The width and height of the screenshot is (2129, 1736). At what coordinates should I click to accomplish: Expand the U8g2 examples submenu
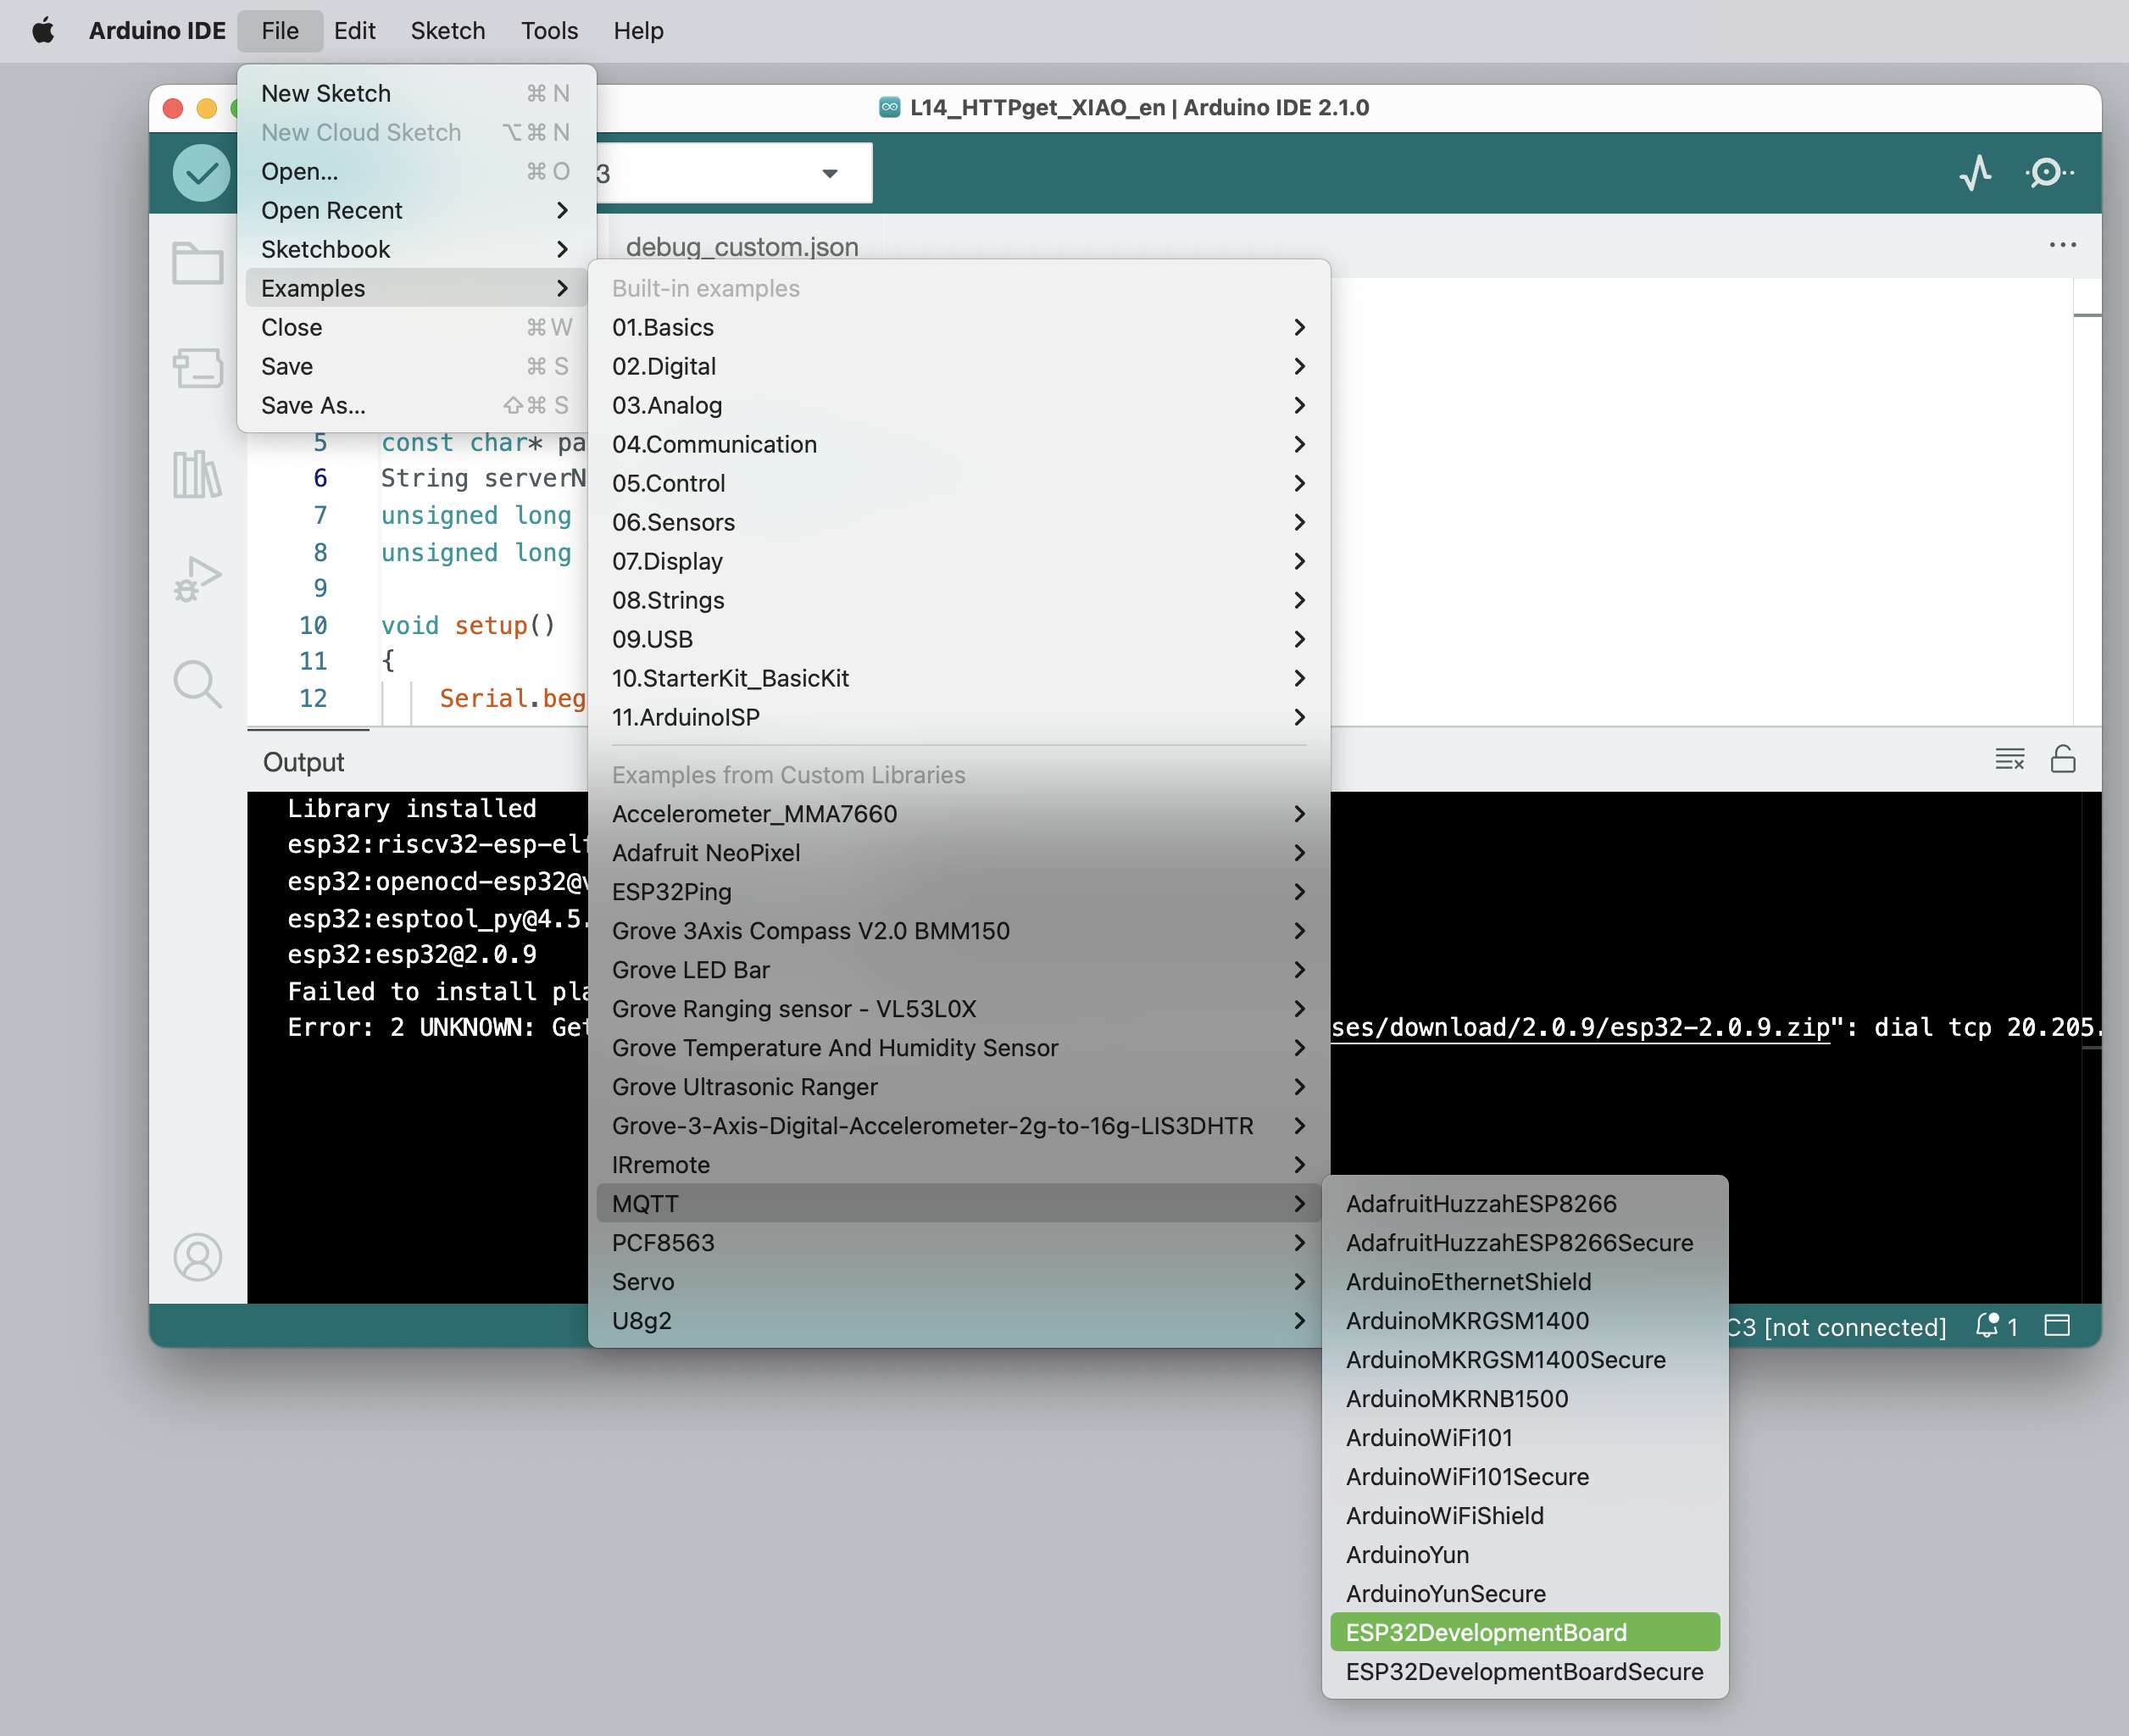(x=959, y=1321)
